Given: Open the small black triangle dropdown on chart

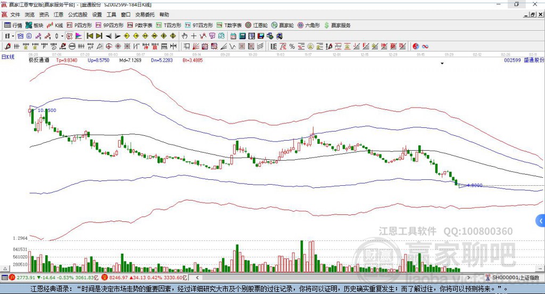Looking at the screenshot, I should pyautogui.click(x=442, y=64).
